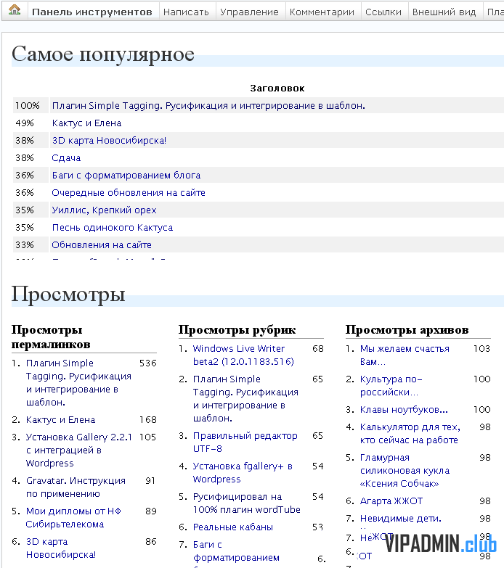Viewport: 504px width, 568px height.
Task: Open Песнь одинокого Кактуса link
Action: tap(113, 228)
